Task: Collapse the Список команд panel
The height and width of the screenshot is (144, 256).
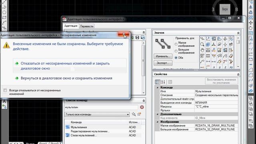Action: (x=144, y=100)
